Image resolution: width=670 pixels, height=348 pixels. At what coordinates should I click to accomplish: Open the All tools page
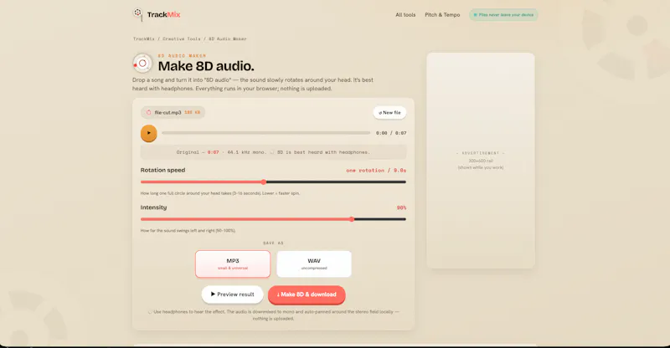click(405, 14)
